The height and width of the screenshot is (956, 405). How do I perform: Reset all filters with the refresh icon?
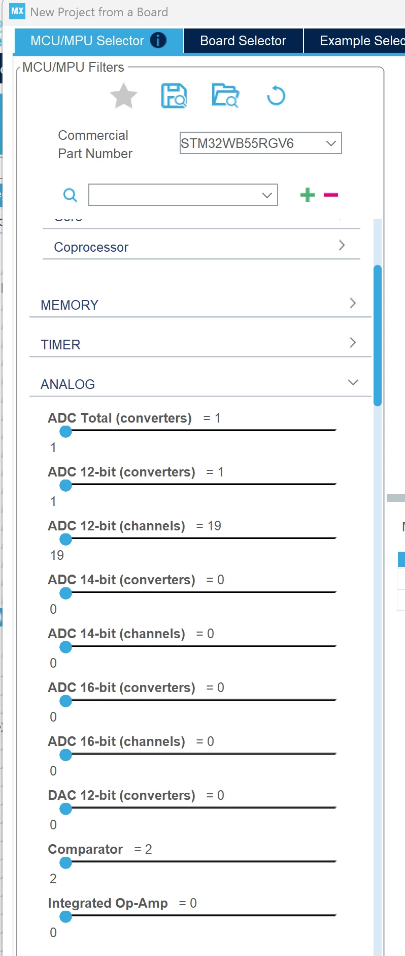click(276, 95)
